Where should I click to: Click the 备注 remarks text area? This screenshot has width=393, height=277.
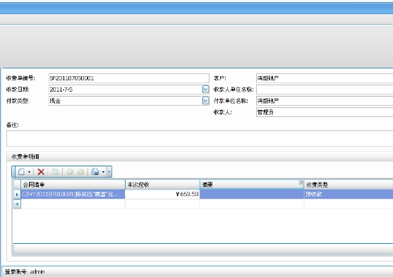[x=200, y=138]
